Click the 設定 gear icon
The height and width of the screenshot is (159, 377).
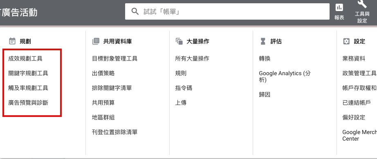(346, 41)
